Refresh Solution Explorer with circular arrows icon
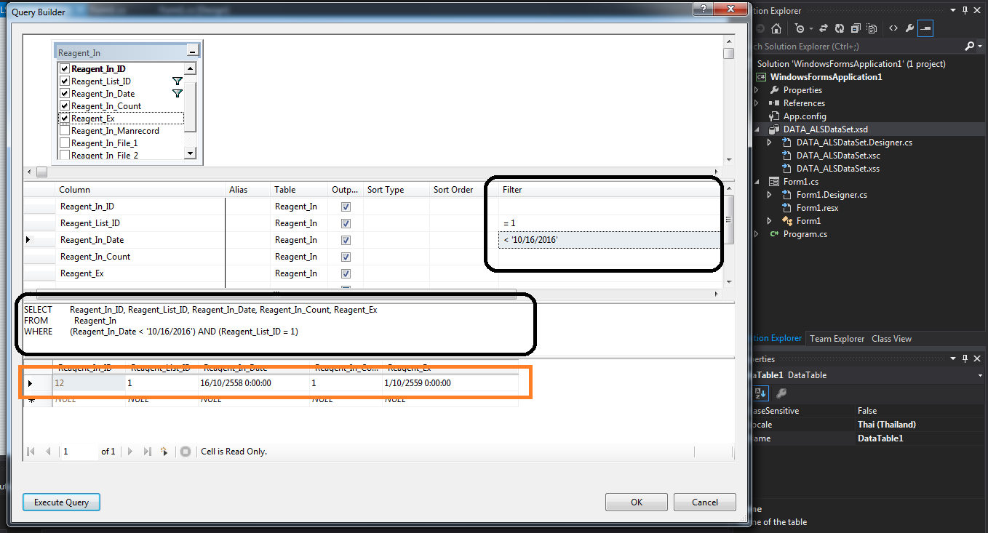The image size is (988, 533). pyautogui.click(x=840, y=28)
